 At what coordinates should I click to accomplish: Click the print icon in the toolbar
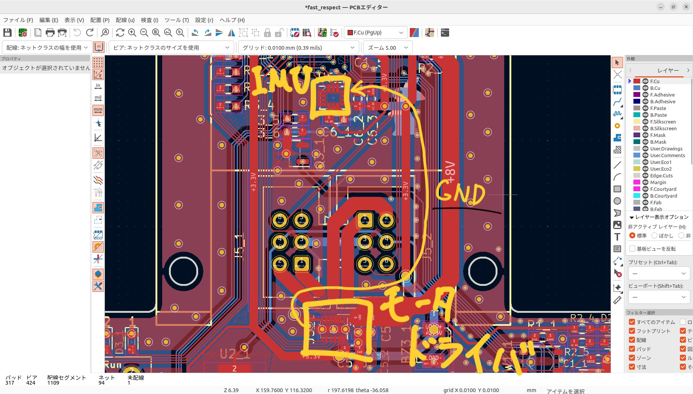[x=50, y=33]
